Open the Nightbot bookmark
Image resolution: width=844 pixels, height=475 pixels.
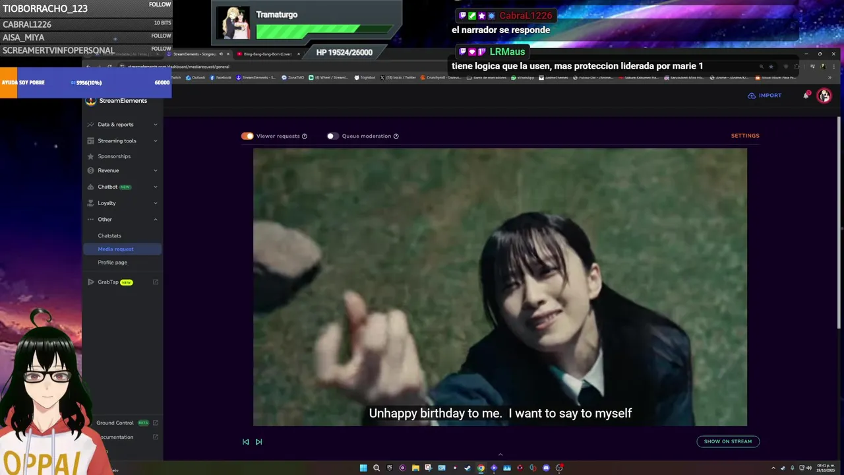pos(365,77)
